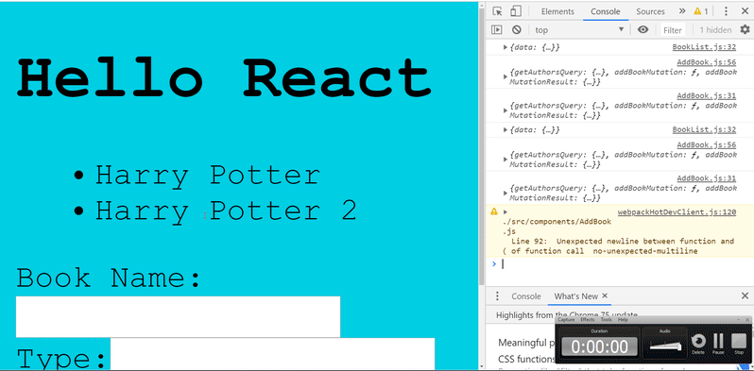Expand first getAuthorsQuery log under AddBook.js:56
The image size is (754, 371).
pyautogui.click(x=506, y=76)
